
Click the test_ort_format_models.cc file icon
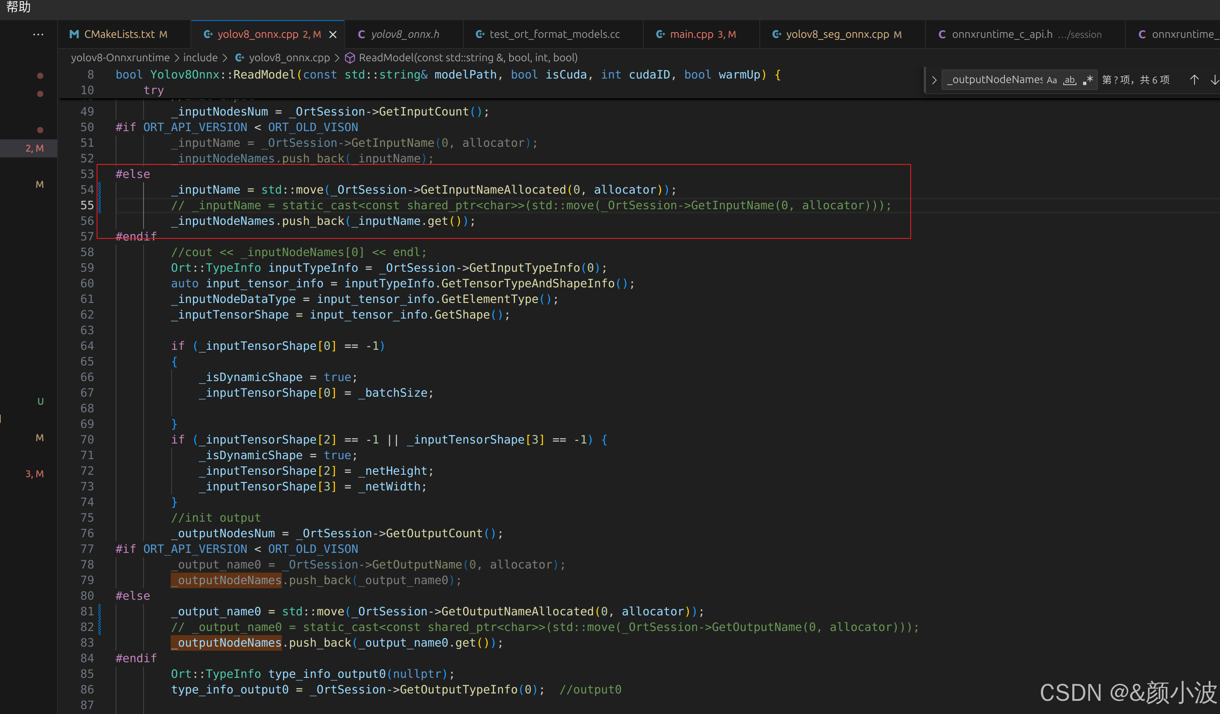(x=480, y=35)
